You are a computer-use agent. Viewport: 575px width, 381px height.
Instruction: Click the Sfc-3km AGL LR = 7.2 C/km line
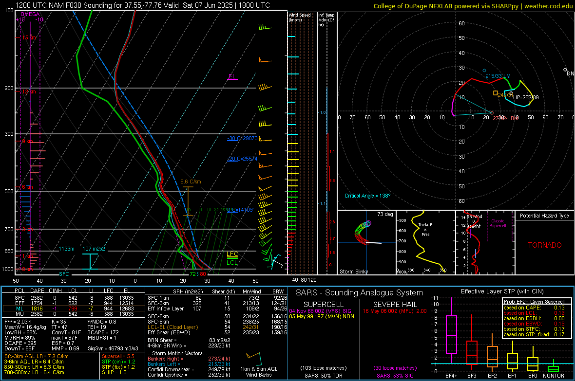(37, 357)
